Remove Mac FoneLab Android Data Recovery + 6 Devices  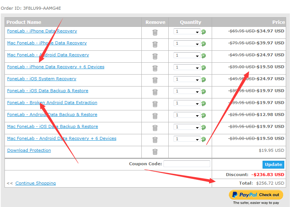click(x=155, y=140)
